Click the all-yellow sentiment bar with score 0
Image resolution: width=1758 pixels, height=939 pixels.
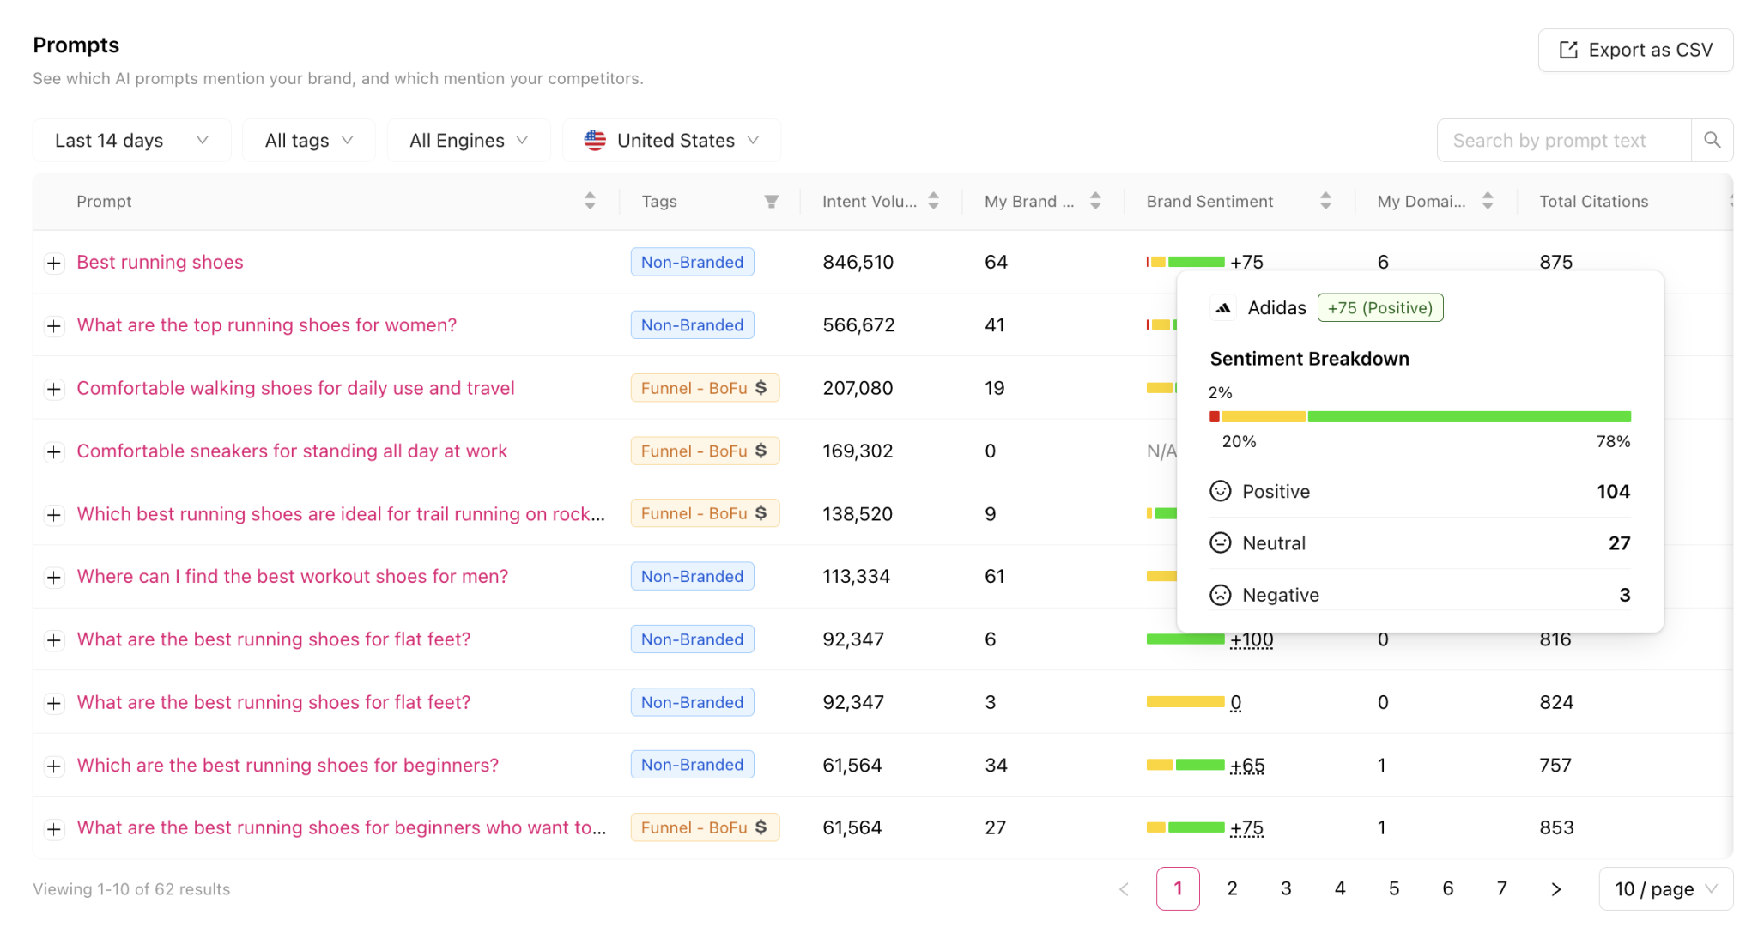coord(1185,702)
